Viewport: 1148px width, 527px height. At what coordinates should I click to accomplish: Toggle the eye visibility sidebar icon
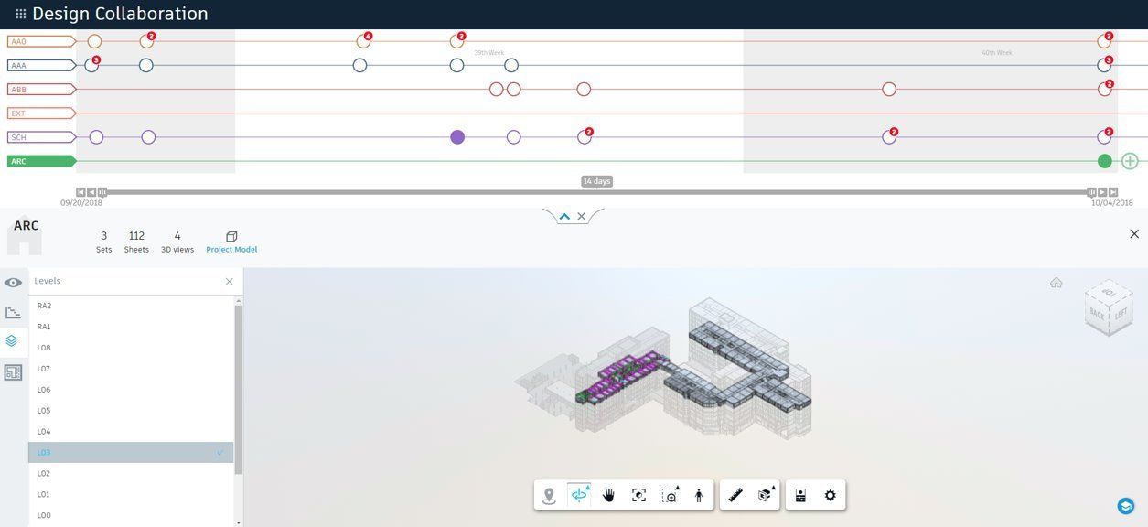coord(13,283)
